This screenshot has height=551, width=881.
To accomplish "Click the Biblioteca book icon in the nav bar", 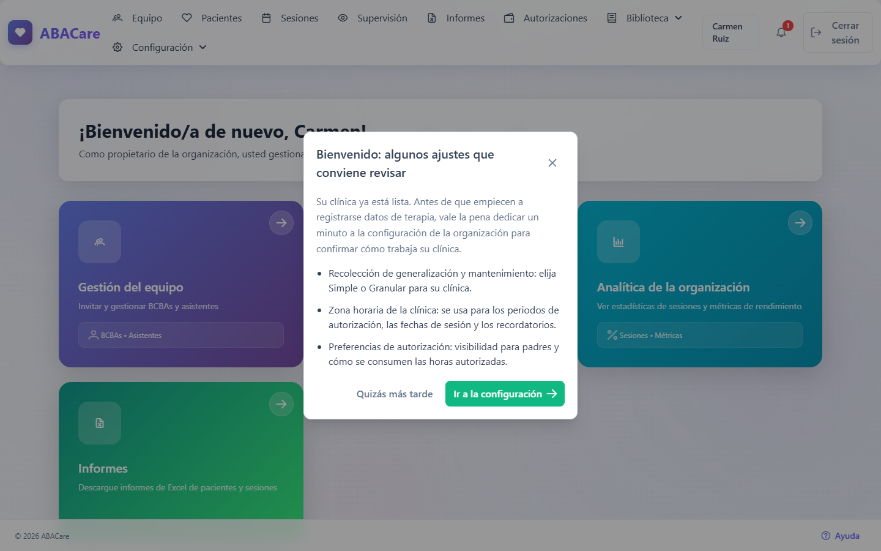I will pos(612,18).
